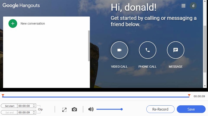The width and height of the screenshot is (208, 116).
Task: Click the start time stepper arrows
Action: pos(34,106)
